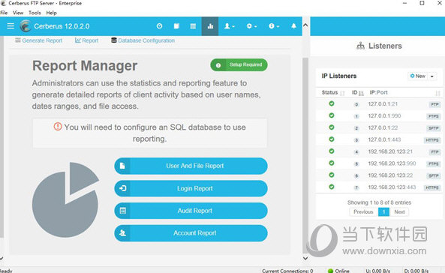Open the grid view toolbar icon
Image resolution: width=445 pixels, height=273 pixels.
pyautogui.click(x=193, y=26)
